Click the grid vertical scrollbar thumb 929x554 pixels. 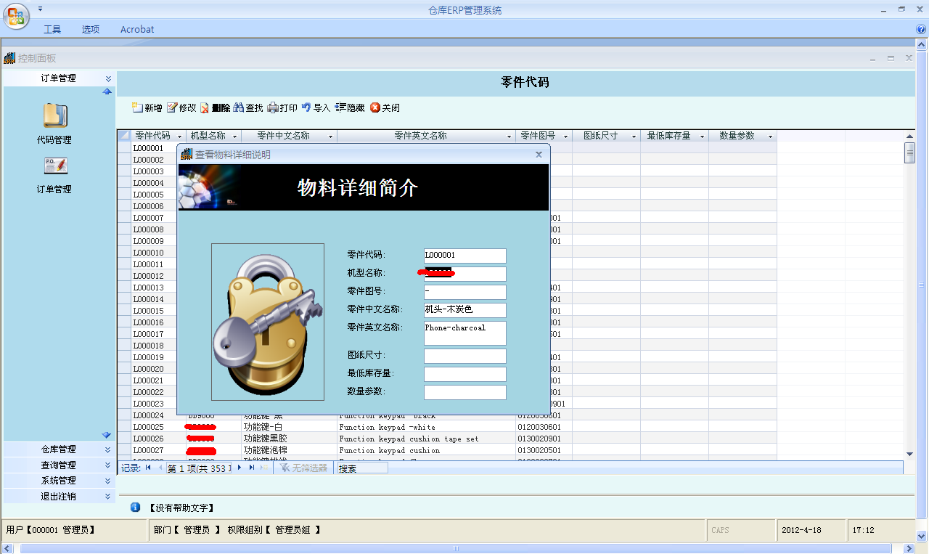pos(909,153)
